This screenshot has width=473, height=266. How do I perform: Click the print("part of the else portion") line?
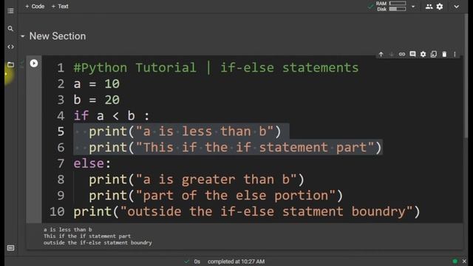point(216,195)
